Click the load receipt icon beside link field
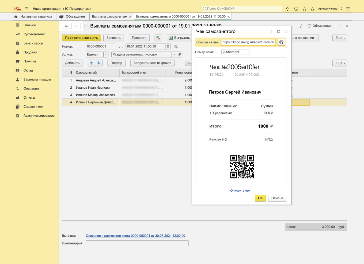The width and height of the screenshot is (364, 264). (281, 42)
